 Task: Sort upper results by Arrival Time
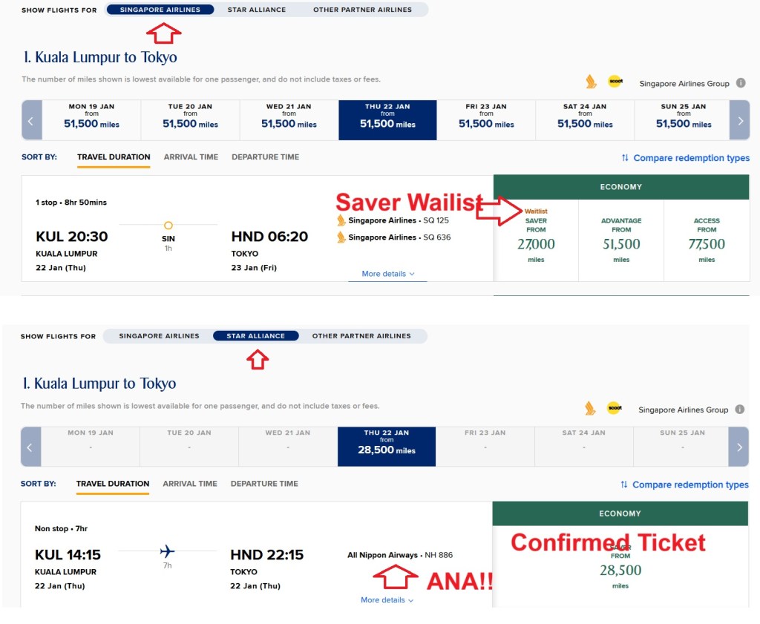click(x=191, y=157)
